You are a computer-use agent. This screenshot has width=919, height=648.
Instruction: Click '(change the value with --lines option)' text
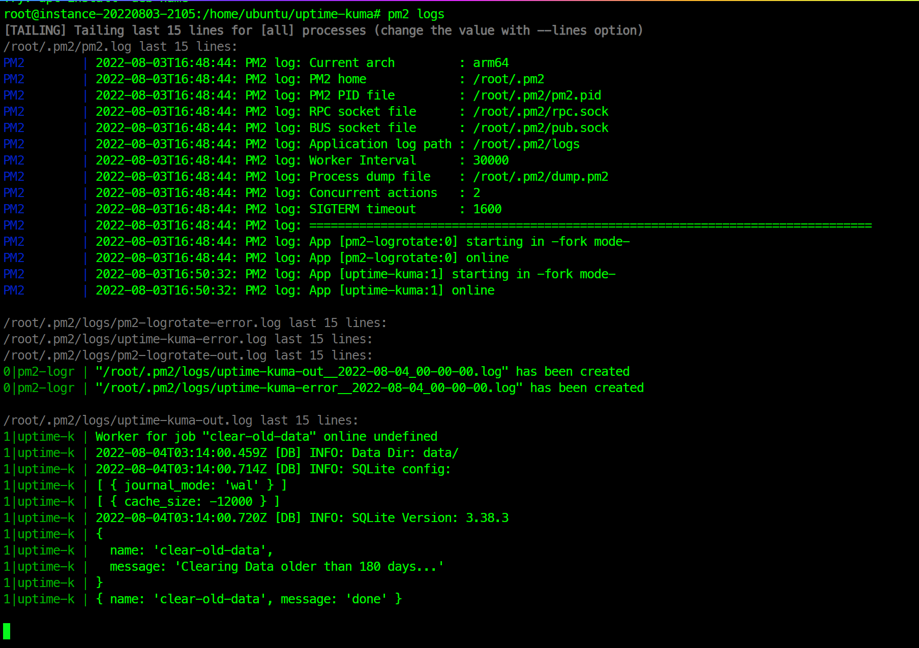(x=509, y=30)
